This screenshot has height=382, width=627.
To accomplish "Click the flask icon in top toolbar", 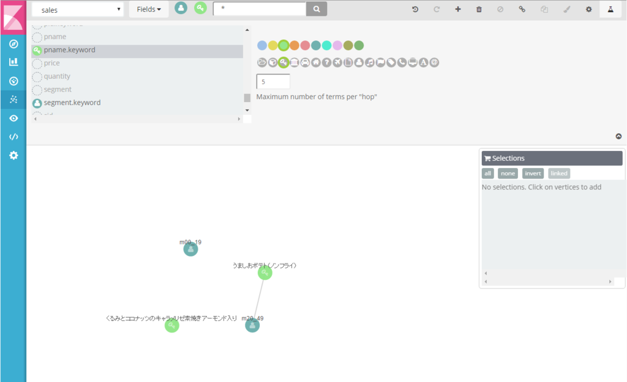I will [610, 9].
